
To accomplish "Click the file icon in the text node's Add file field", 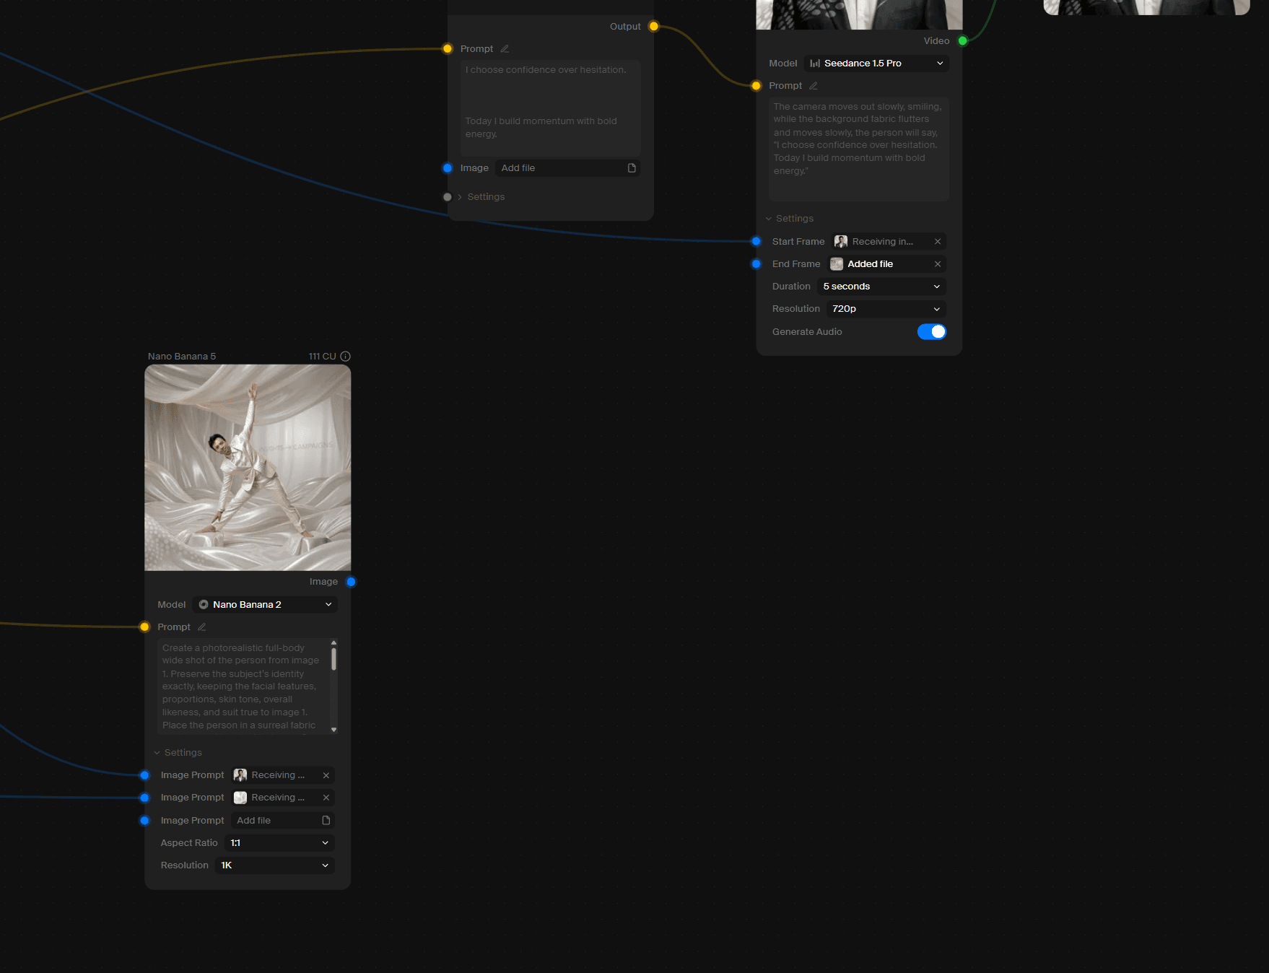I will (x=632, y=168).
